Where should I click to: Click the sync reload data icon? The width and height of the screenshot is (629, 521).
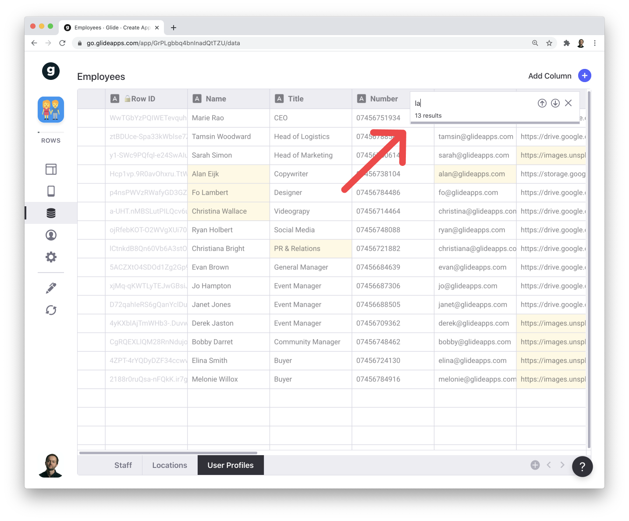pyautogui.click(x=51, y=310)
